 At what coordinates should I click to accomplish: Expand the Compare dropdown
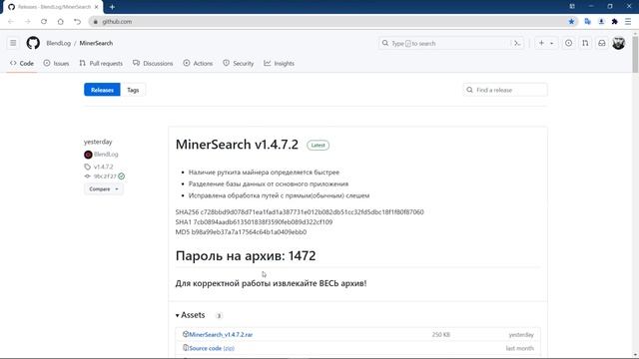click(104, 188)
